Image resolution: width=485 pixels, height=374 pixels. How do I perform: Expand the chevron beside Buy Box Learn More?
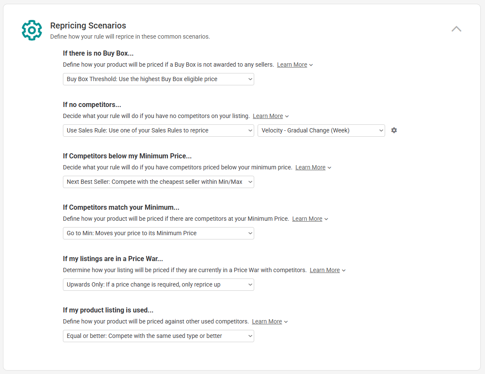[311, 65]
